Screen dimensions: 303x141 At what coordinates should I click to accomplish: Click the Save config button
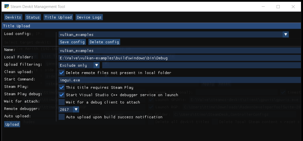tap(72, 42)
